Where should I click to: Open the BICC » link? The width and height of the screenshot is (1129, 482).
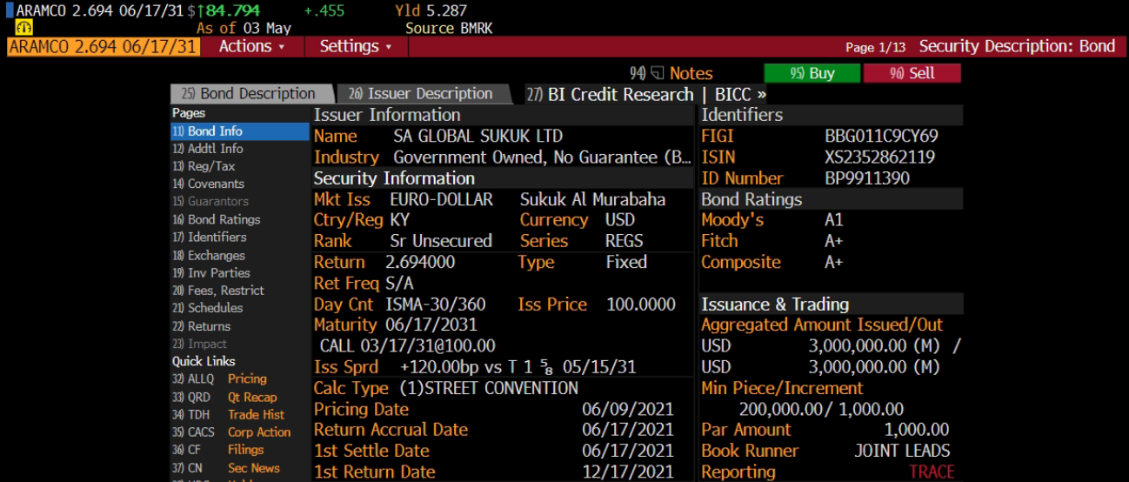pyautogui.click(x=741, y=94)
